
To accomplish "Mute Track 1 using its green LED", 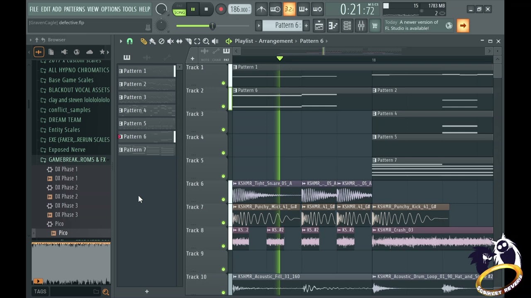I will point(223,83).
